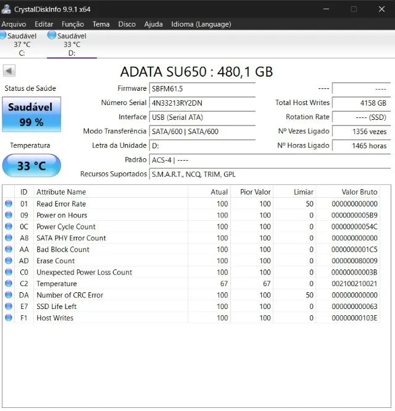Select the Power on Hours attribute name

coord(62,215)
